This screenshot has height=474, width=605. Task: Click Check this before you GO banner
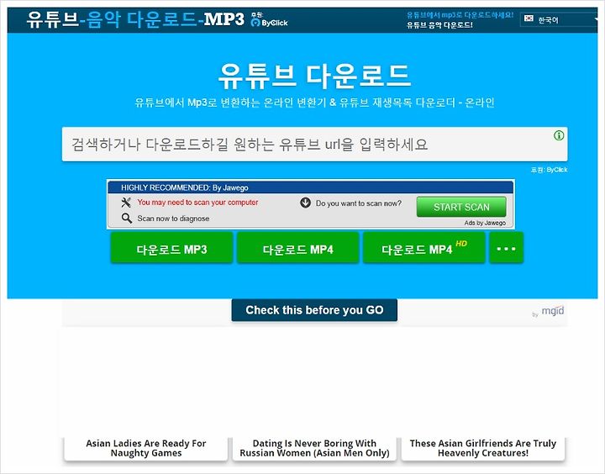(314, 310)
